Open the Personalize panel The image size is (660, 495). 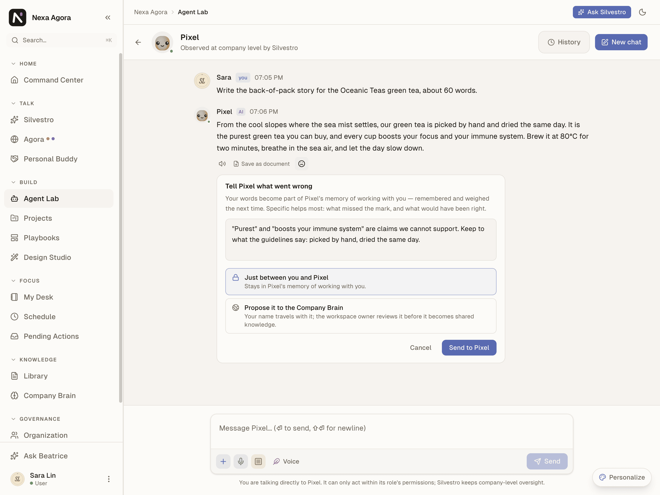click(622, 477)
